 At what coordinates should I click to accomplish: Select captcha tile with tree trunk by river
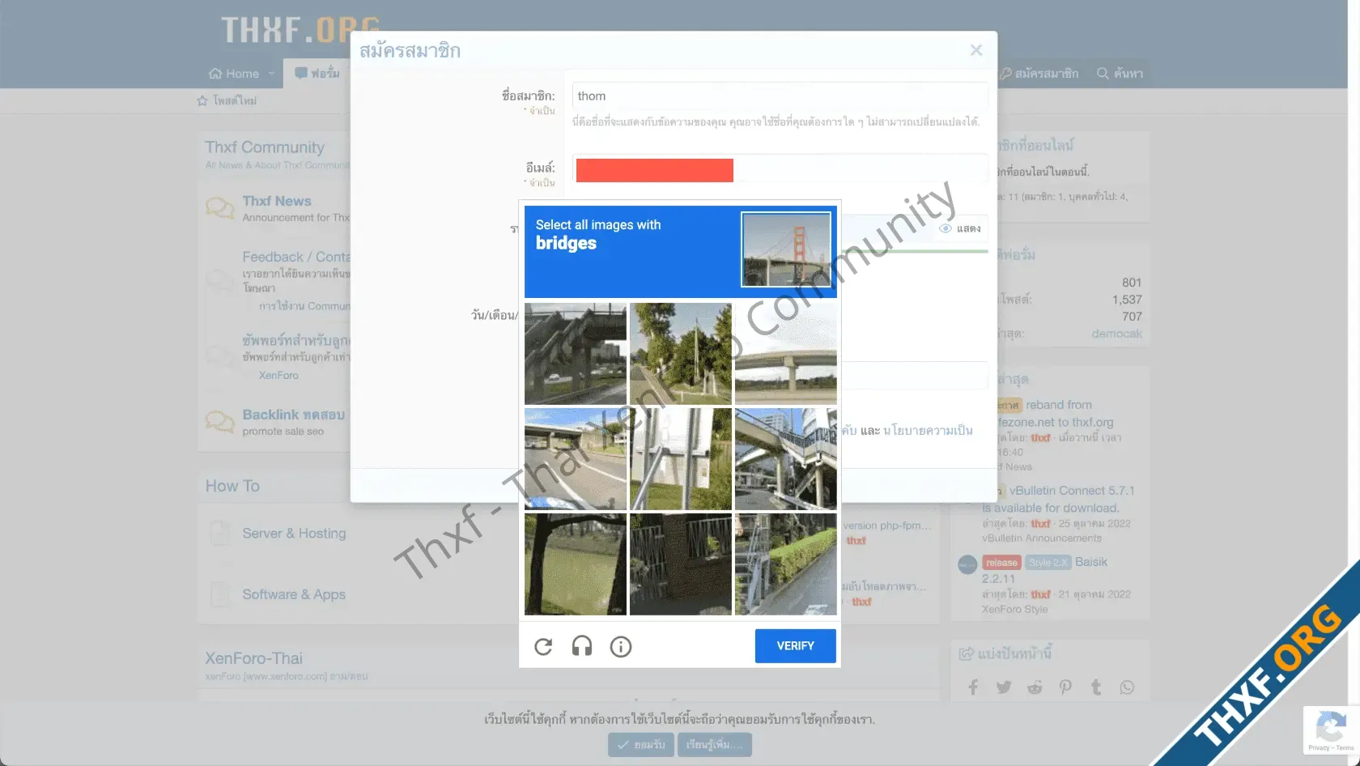[x=576, y=564]
